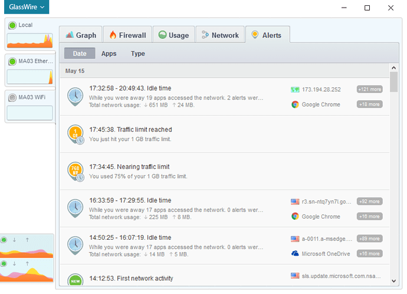Viewport: 407px width, 294px height.
Task: Click the idle time clock icon at 17:32:58
Action: (x=76, y=95)
